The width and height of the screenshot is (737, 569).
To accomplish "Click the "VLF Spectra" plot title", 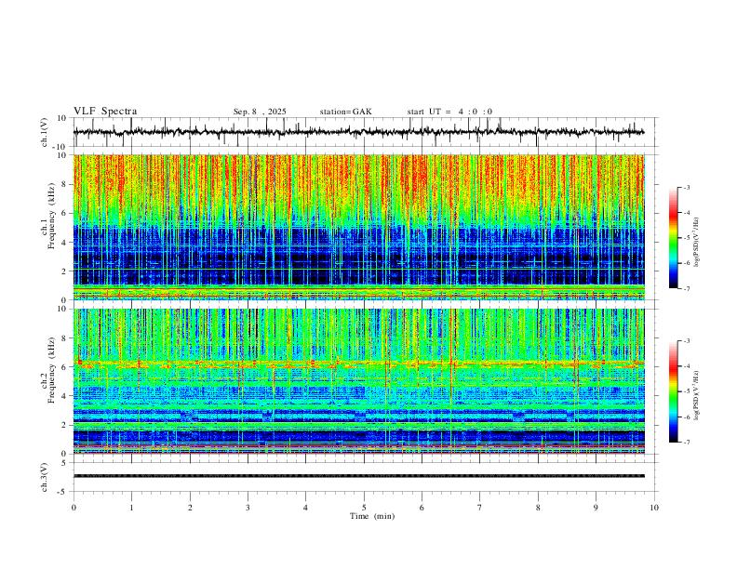I will 105,112.
